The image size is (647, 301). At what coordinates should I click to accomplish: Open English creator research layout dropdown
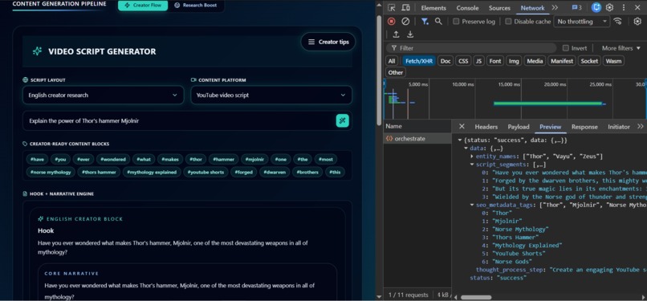104,96
